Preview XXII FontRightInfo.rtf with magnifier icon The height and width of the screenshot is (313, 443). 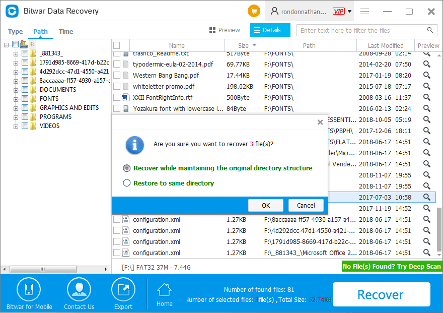pyautogui.click(x=426, y=97)
